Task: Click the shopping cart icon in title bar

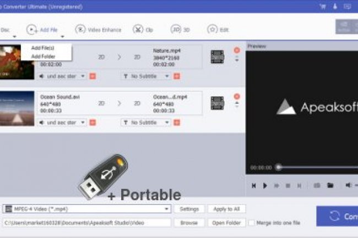Action: pyautogui.click(x=323, y=7)
